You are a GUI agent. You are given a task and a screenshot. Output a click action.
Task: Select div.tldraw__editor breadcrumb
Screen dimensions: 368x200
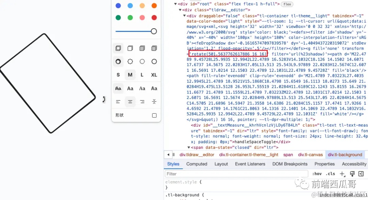pyautogui.click(x=197, y=154)
